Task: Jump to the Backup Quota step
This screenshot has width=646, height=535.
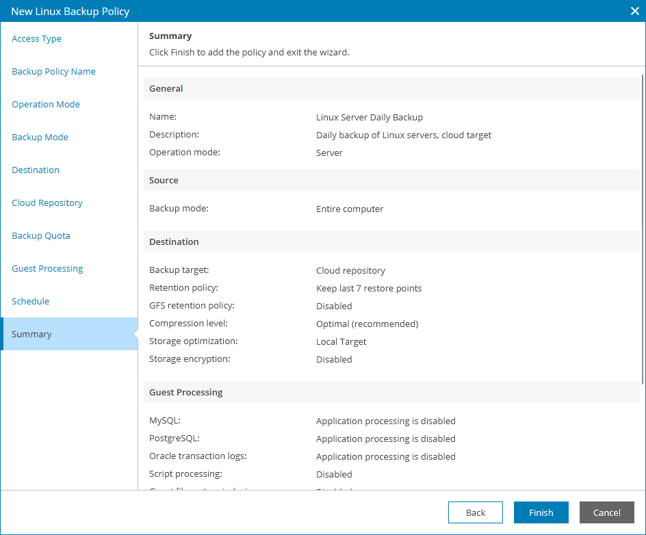Action: 41,236
